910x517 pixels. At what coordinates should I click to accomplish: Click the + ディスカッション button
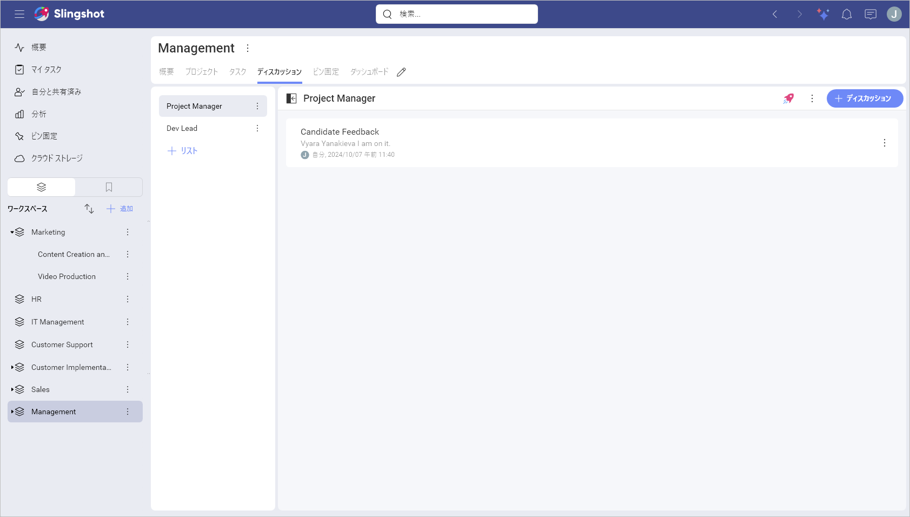[x=865, y=98]
